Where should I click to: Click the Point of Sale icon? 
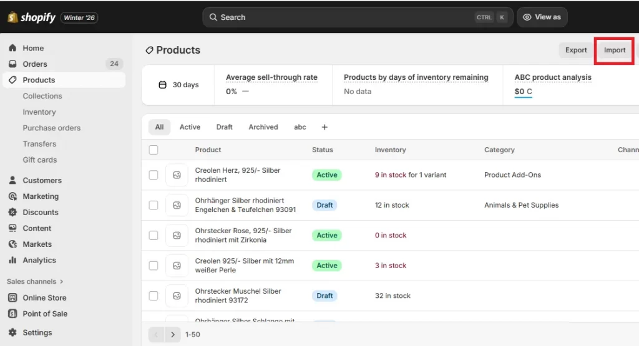[x=12, y=314]
